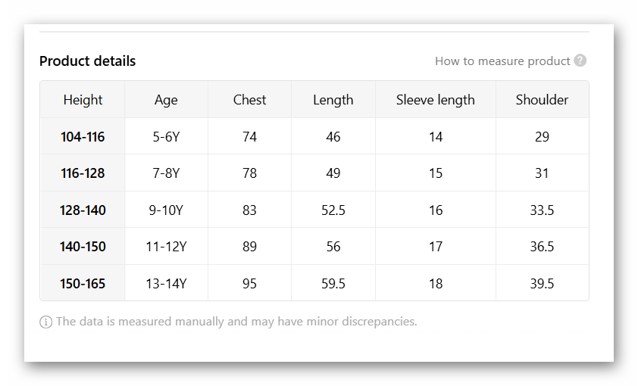Viewport: 638px width, 386px height.
Task: Click the 13-14Y age cell
Action: pyautogui.click(x=166, y=284)
